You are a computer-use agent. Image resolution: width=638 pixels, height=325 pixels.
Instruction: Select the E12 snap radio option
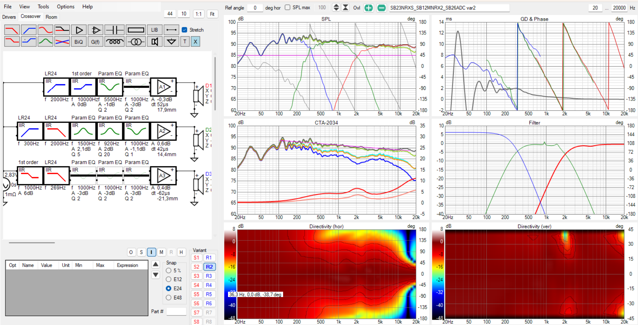(169, 279)
